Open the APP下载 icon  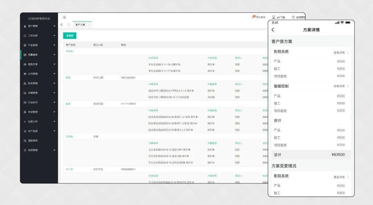coord(274,17)
